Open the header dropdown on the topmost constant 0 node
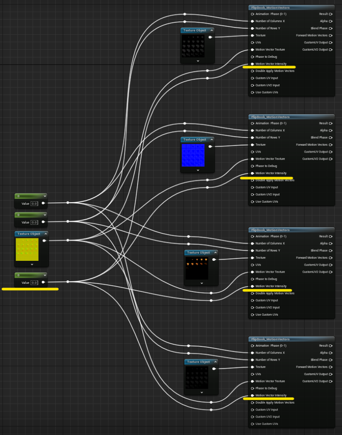342x435 pixels. (45, 196)
